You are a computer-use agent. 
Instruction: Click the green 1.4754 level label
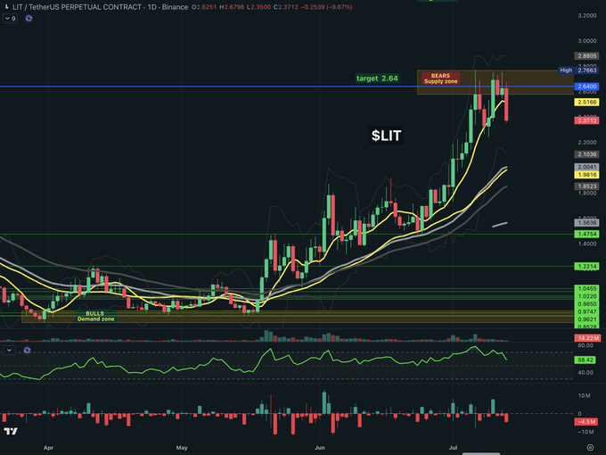tap(586, 234)
